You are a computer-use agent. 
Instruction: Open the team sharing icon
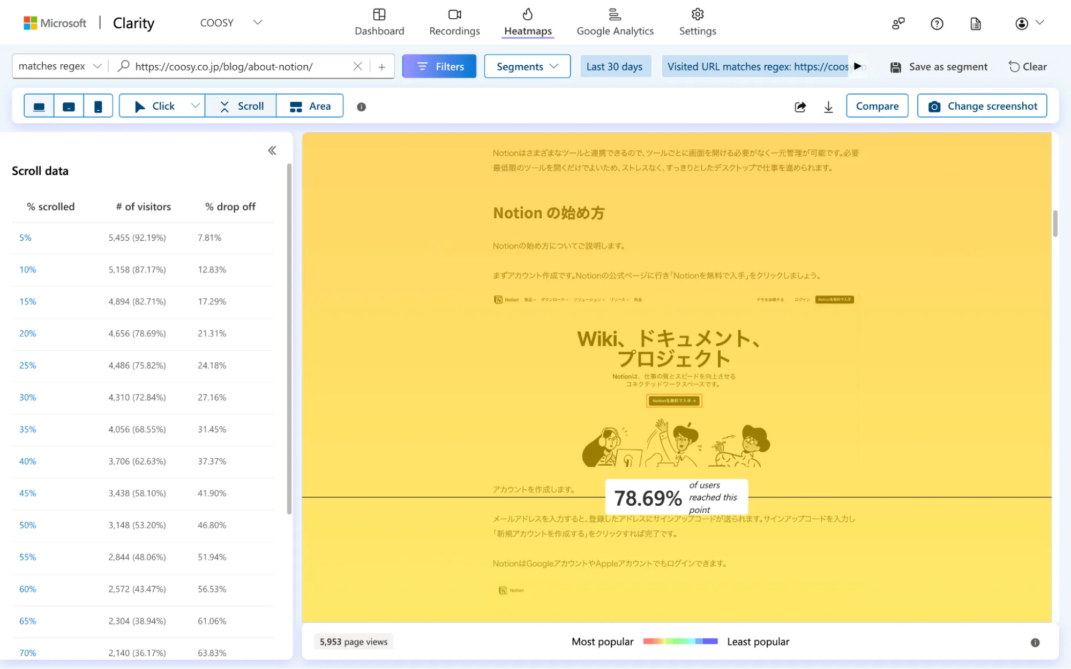(x=898, y=24)
